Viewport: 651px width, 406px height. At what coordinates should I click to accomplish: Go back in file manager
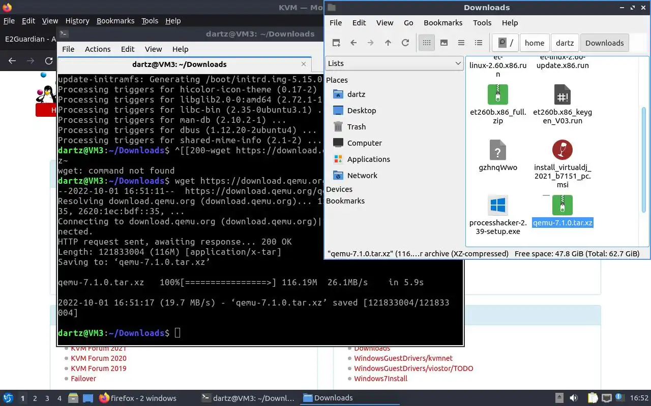(x=353, y=43)
